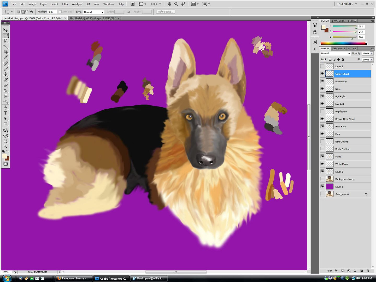Select Rotate View tool in application bar

tap(183, 4)
